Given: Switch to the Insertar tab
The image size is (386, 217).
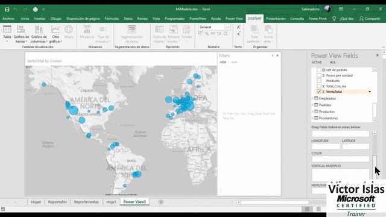Looking at the screenshot, I should click(40, 19).
